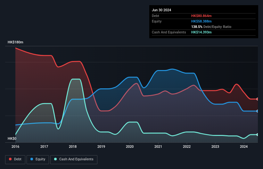Click the red Debt endpoint marker
Image resolution: width=263 pixels, height=169 pixels.
(x=258, y=99)
